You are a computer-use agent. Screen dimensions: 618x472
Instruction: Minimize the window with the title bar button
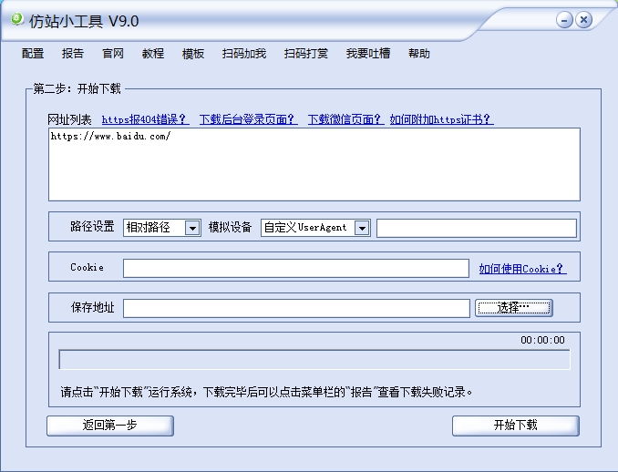[564, 19]
